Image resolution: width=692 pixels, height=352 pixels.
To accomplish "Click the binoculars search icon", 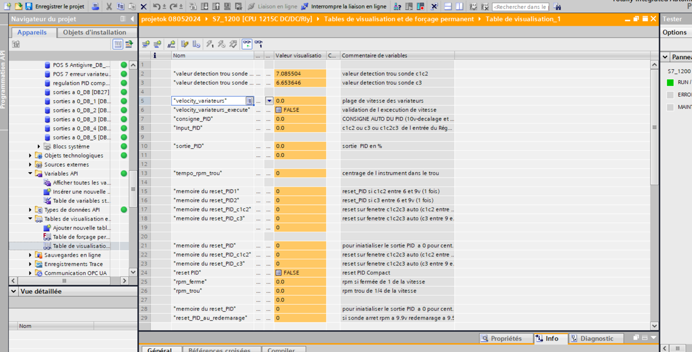I will click(x=557, y=7).
